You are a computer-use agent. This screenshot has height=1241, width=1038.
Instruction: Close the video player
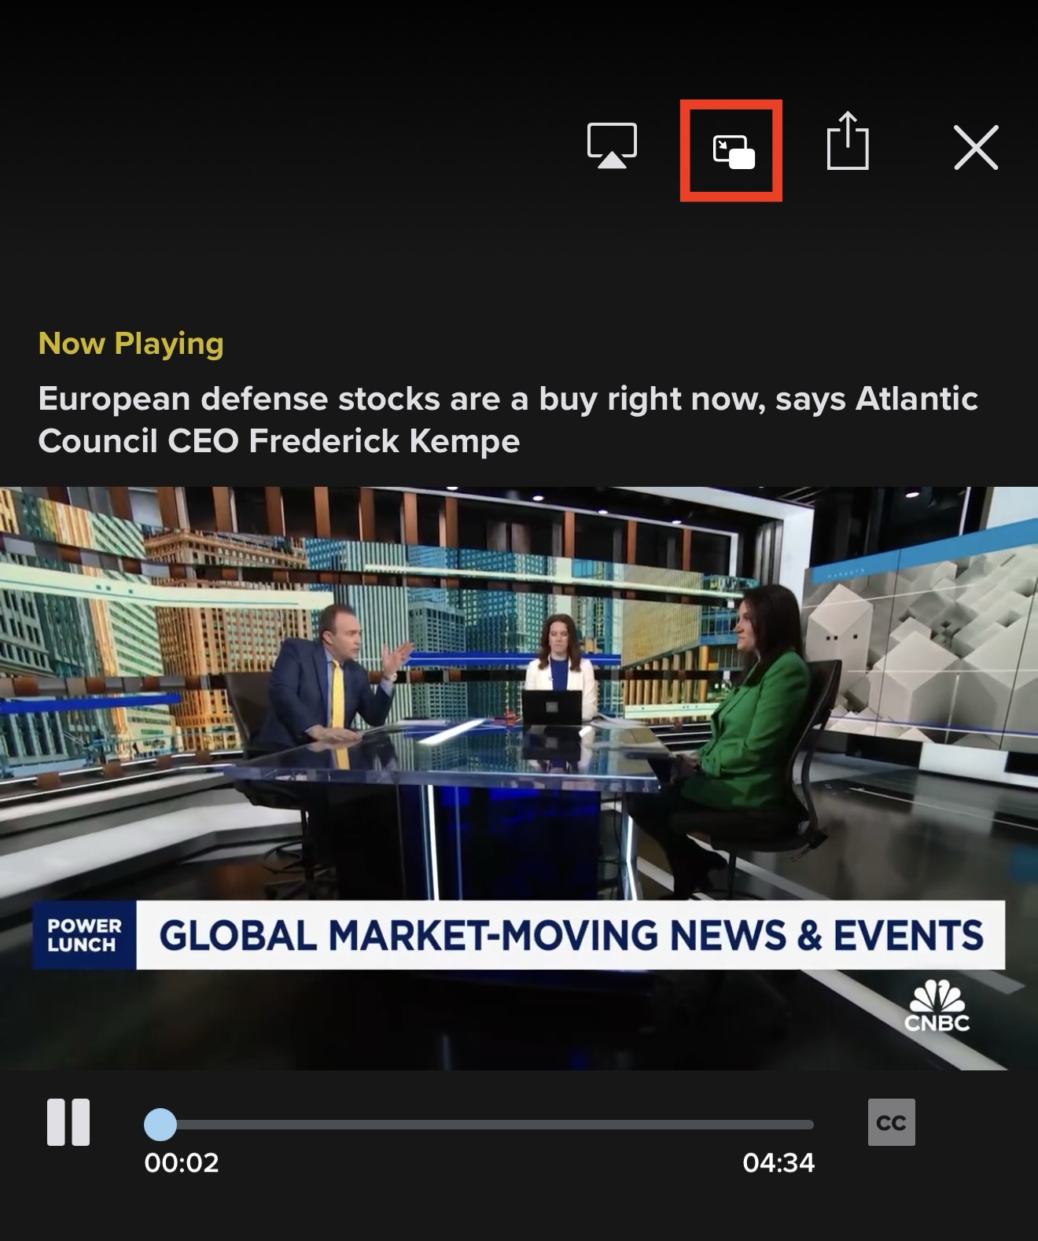[976, 147]
